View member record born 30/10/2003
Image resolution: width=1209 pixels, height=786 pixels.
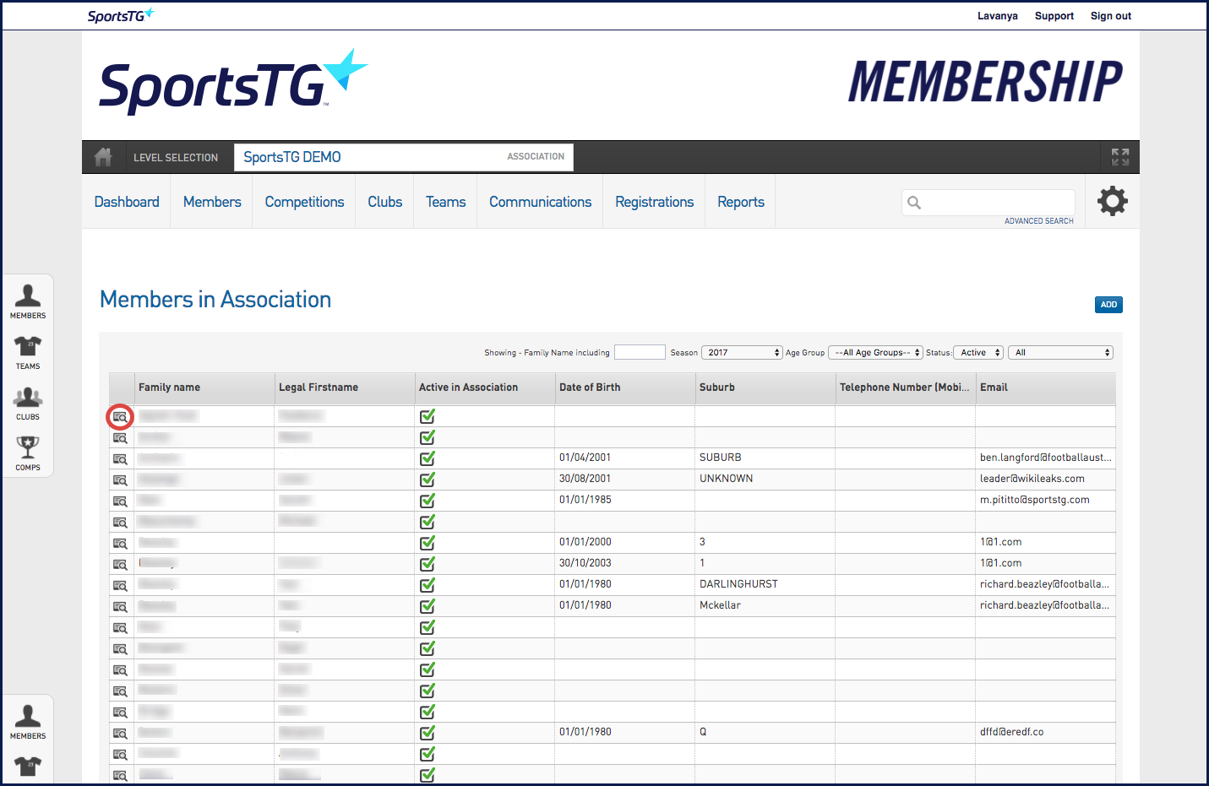[120, 564]
